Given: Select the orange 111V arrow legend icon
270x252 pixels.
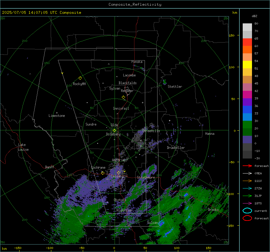Looking at the screenshot, I should click(x=247, y=181).
